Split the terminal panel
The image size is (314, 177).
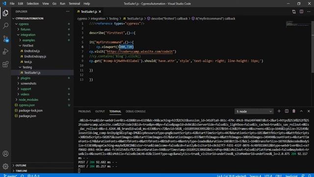point(287,111)
